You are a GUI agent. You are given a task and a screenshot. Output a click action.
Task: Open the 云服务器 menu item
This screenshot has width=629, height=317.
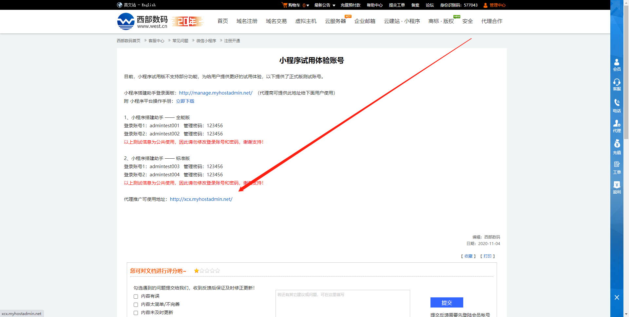335,21
